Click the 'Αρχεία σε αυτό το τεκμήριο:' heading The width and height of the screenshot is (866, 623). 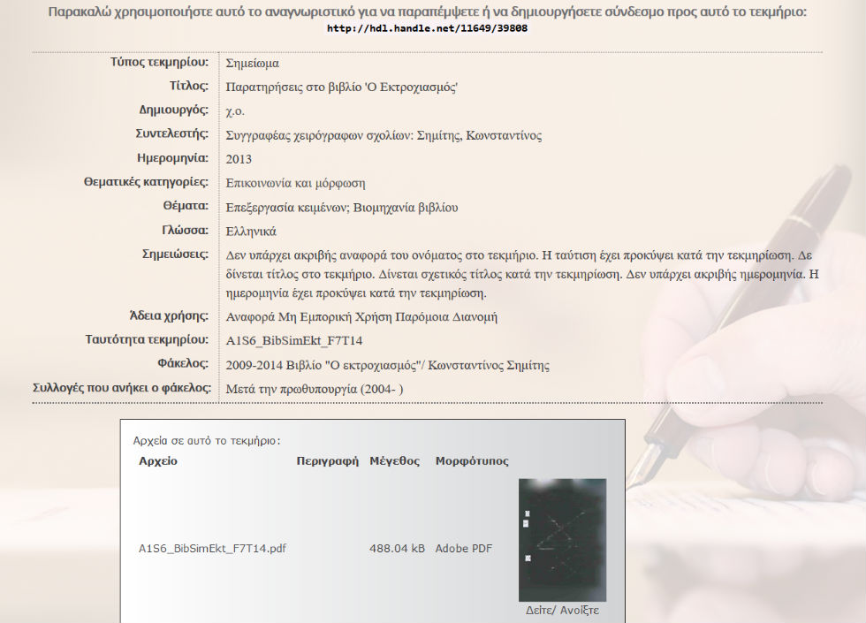(207, 441)
